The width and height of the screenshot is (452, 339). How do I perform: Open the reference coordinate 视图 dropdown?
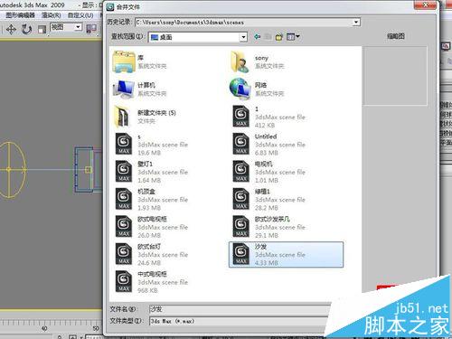pyautogui.click(x=78, y=27)
